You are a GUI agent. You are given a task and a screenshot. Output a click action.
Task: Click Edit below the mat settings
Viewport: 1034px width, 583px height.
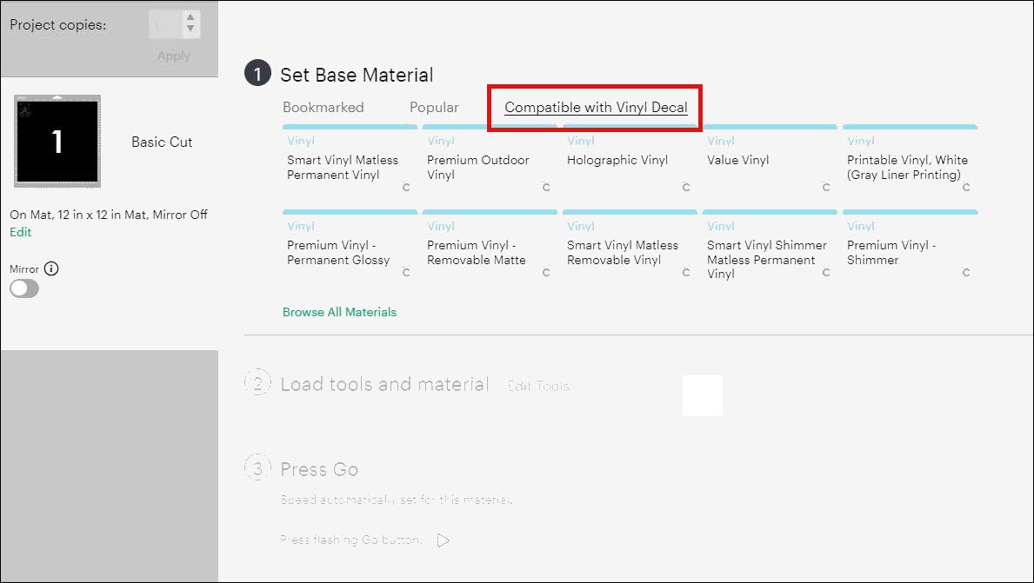point(20,233)
